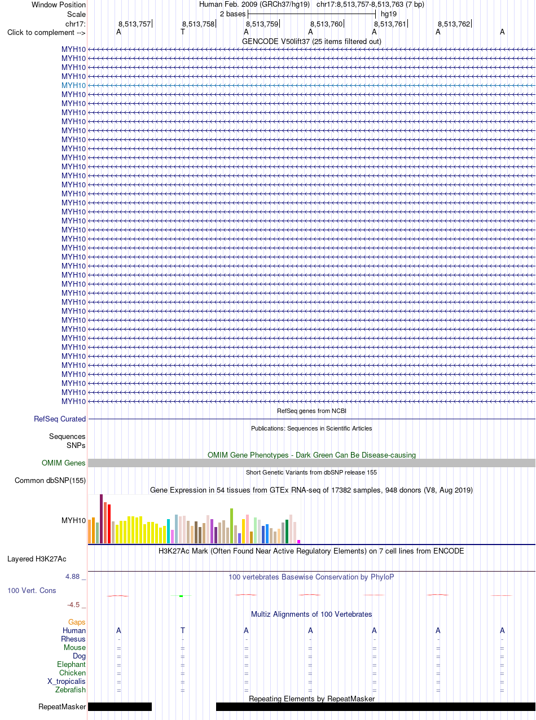Click 'Short Genetic Variants from dbSNP release 155'
This screenshot has width=536, height=720.
click(311, 472)
